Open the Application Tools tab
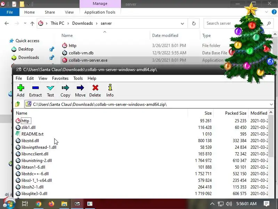Screen dimensions: 278x209 [100, 12]
